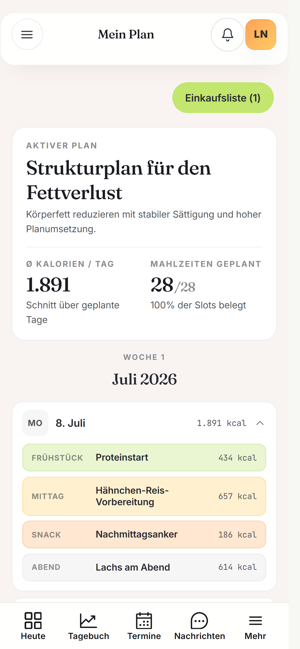Screen dimensions: 300x649
Task: Select Lachs am Abend dinner entry
Action: pos(144,567)
